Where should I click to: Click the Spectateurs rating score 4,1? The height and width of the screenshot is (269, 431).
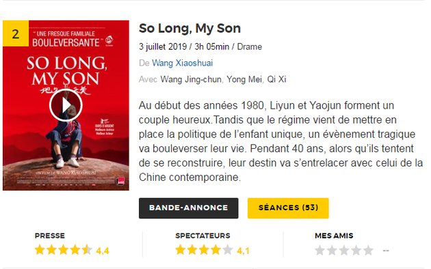[243, 251]
